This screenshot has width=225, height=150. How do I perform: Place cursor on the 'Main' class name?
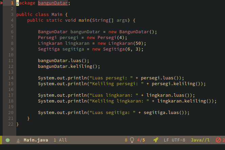click(57, 15)
